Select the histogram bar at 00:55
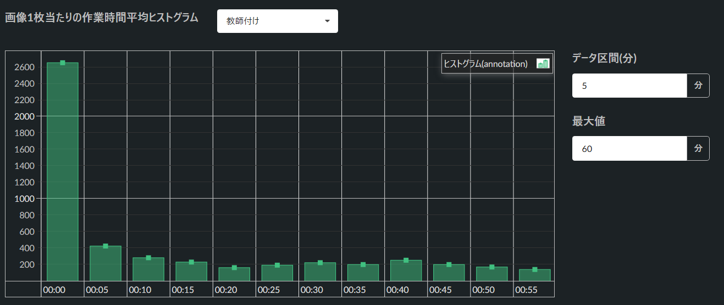724x305 pixels. click(534, 275)
